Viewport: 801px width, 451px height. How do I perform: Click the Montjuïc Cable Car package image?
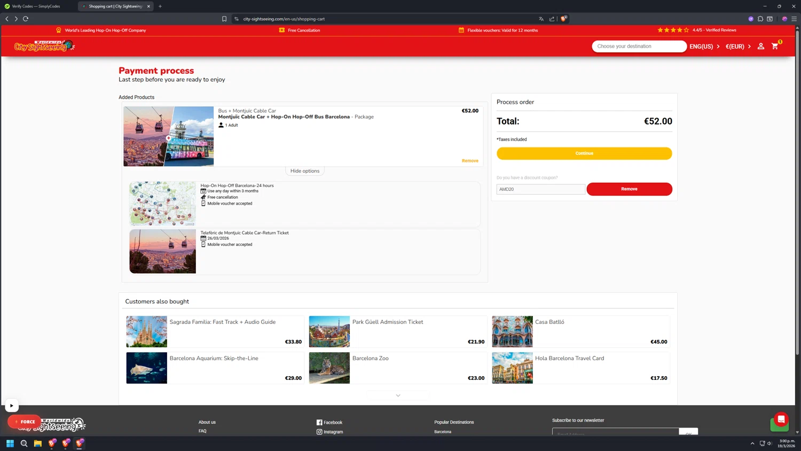click(x=168, y=136)
